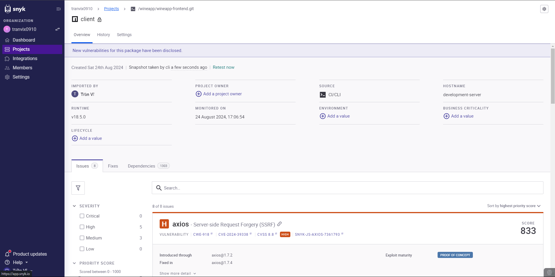Open project settings gear icon top right
Image resolution: width=555 pixels, height=277 pixels.
tap(544, 9)
